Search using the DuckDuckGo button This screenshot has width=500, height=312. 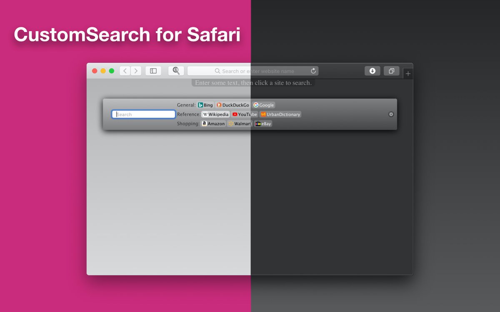coord(233,105)
